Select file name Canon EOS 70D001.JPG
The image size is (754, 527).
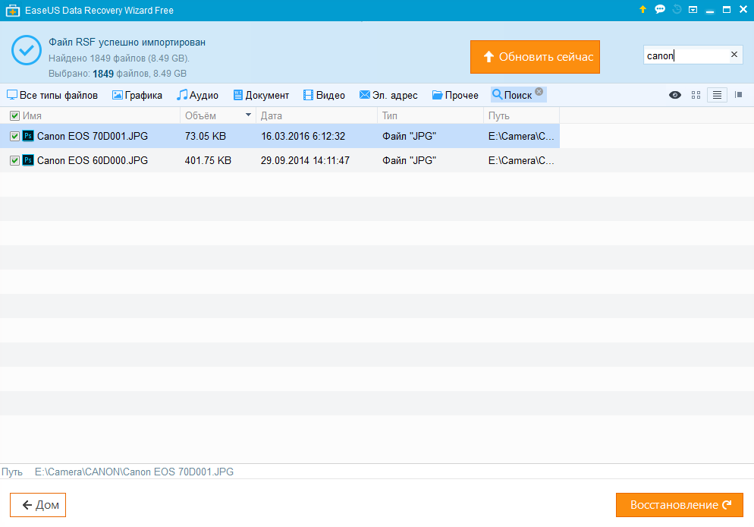[x=93, y=136]
